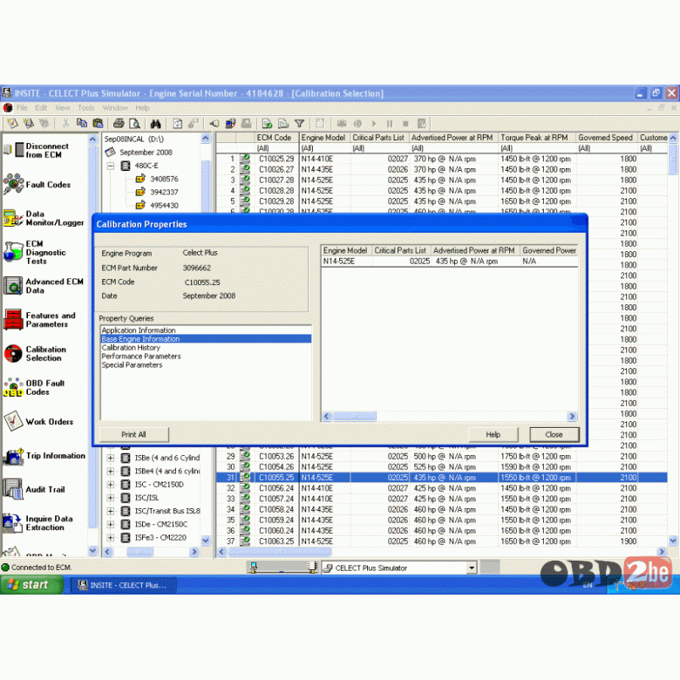Image resolution: width=680 pixels, height=680 pixels.
Task: Click the Torque Peak at RPM header
Action: (x=536, y=138)
